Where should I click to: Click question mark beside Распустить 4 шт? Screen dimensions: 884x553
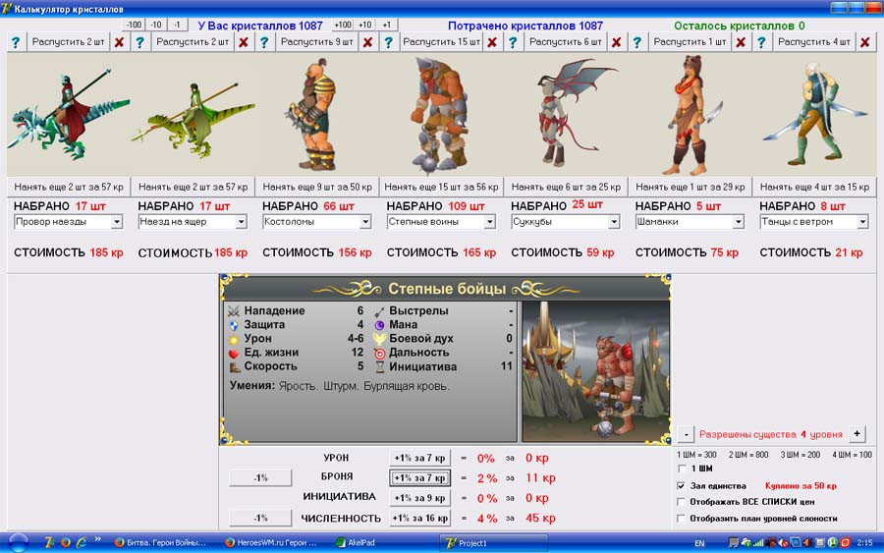click(761, 42)
